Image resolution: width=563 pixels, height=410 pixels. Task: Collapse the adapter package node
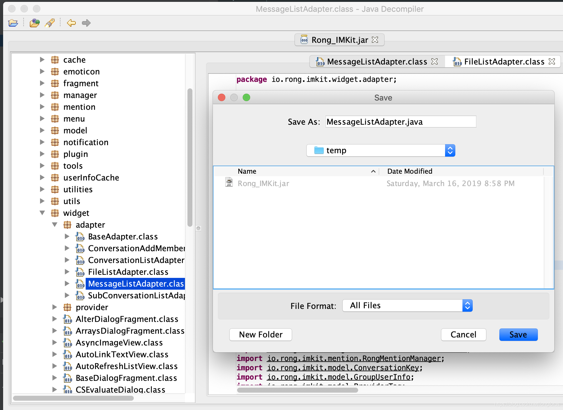click(55, 225)
